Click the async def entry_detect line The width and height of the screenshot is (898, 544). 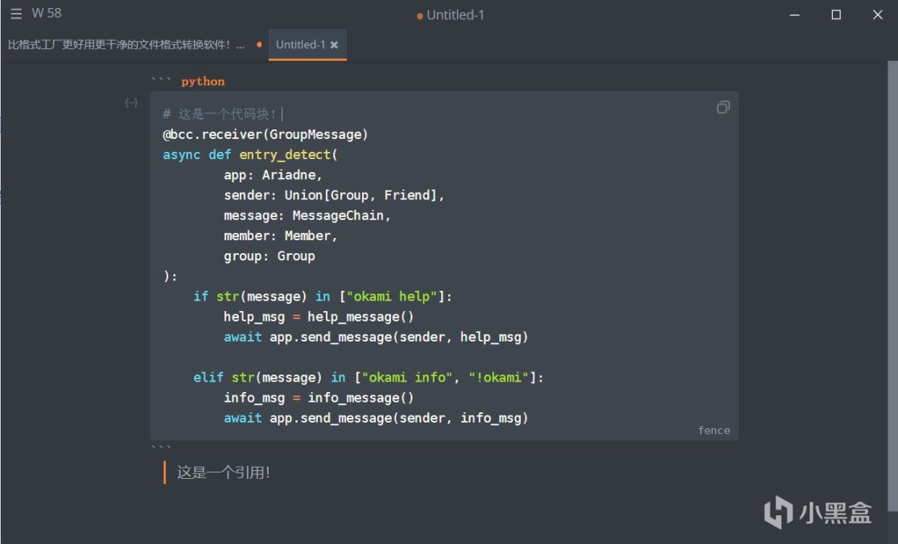coord(250,154)
